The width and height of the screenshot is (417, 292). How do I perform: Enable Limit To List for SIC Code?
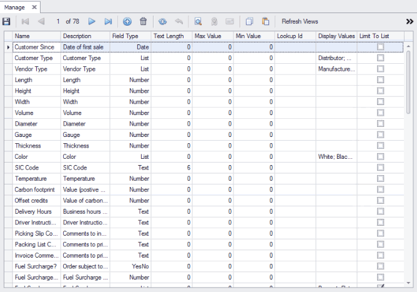[380, 168]
